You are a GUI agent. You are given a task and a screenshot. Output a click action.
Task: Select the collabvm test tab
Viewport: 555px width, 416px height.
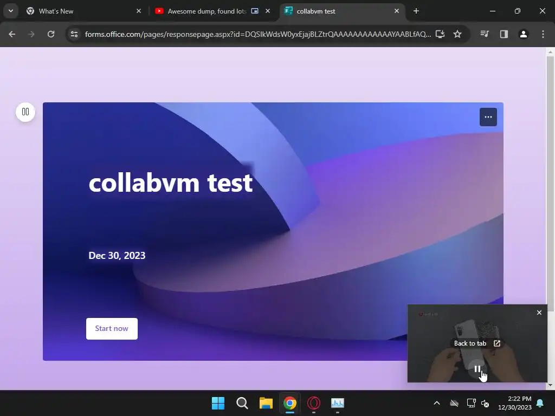[x=341, y=11]
